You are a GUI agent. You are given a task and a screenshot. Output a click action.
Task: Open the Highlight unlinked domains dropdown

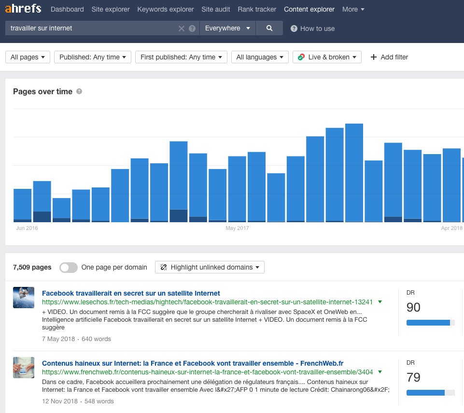click(x=210, y=267)
